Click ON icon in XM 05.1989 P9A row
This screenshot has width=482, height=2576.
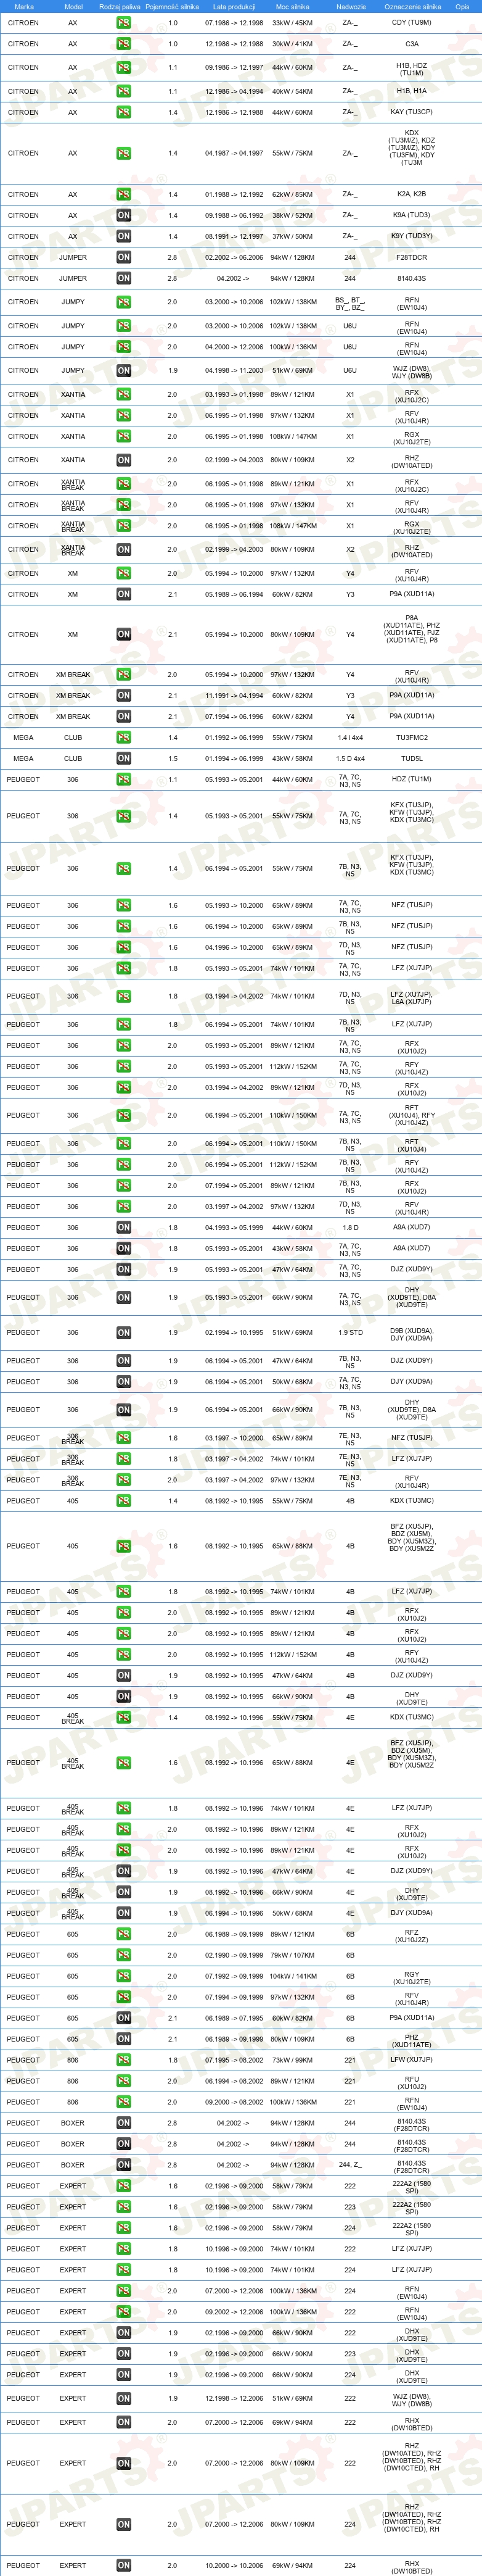124,594
